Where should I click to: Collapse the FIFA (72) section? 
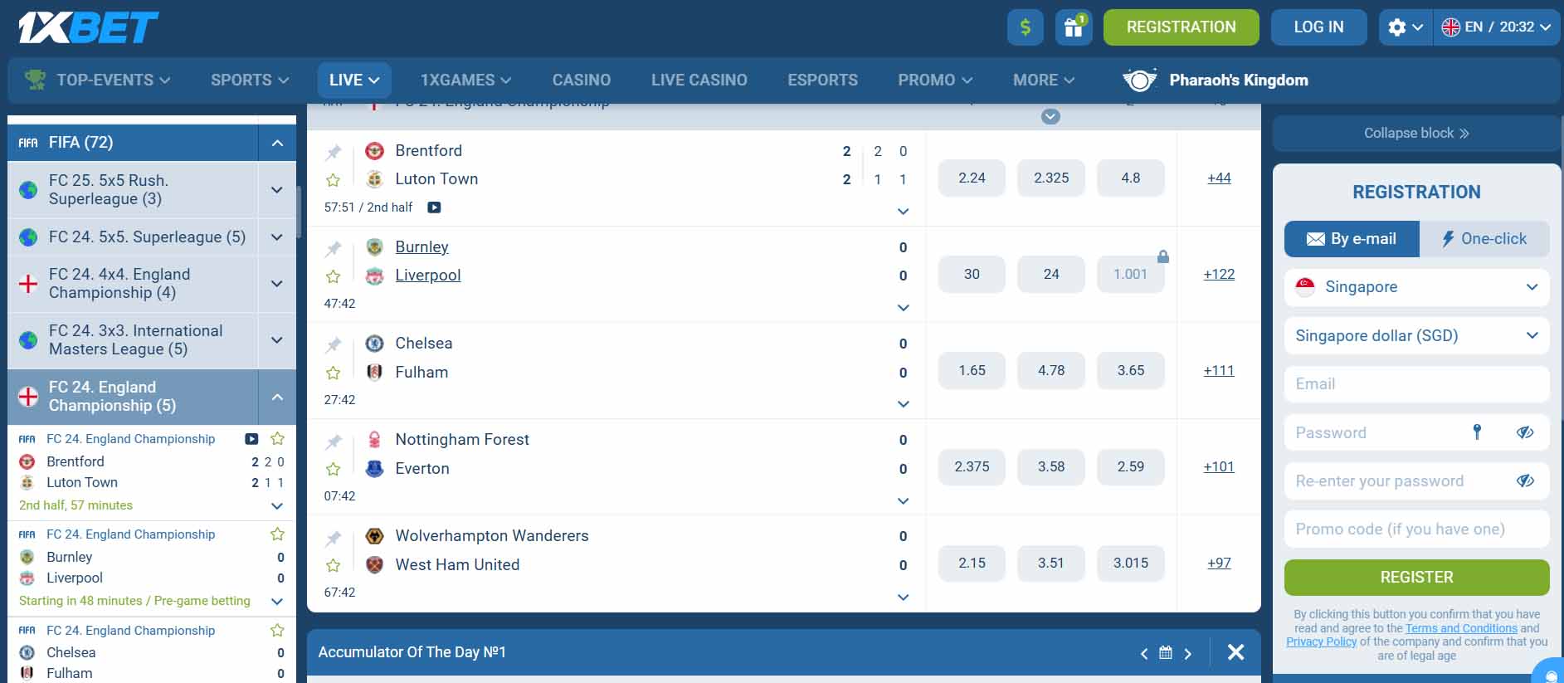(x=277, y=143)
